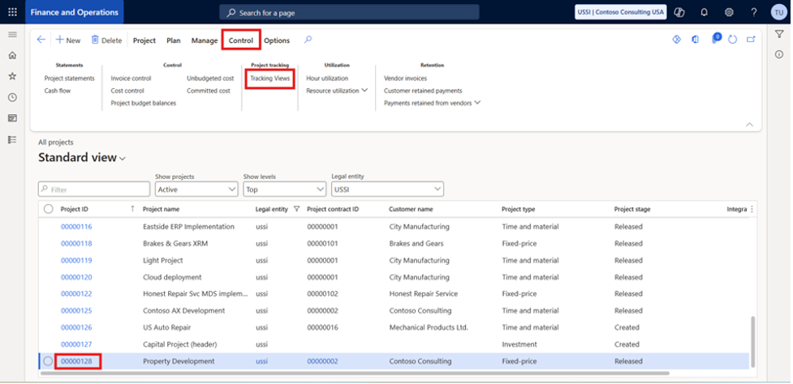Click the Delete button

tap(106, 41)
